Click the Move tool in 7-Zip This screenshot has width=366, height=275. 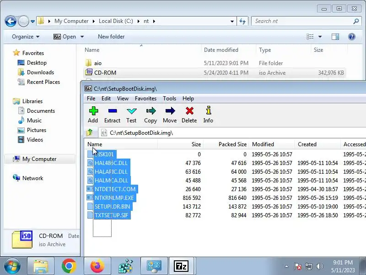(170, 115)
